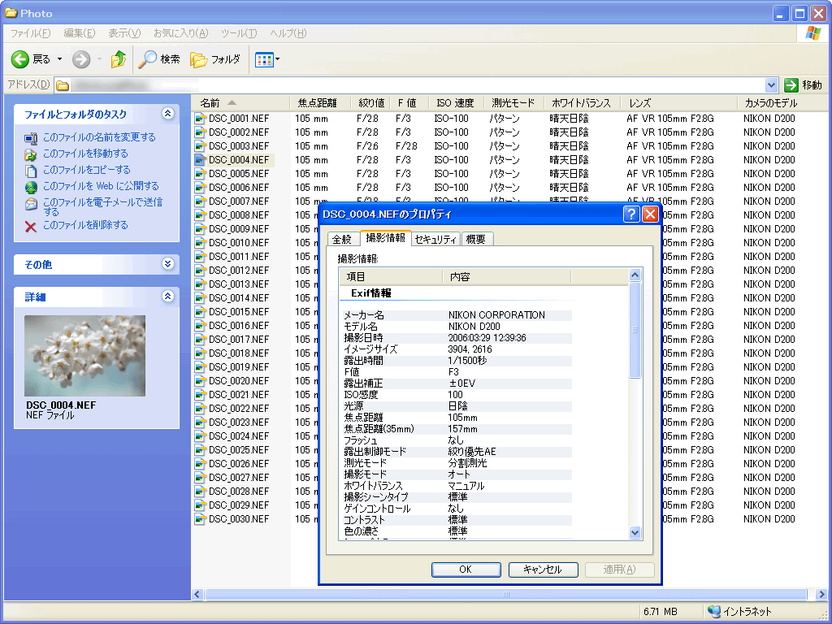This screenshot has height=624, width=832.
Task: Click the red delete file X icon
Action: [x=31, y=227]
